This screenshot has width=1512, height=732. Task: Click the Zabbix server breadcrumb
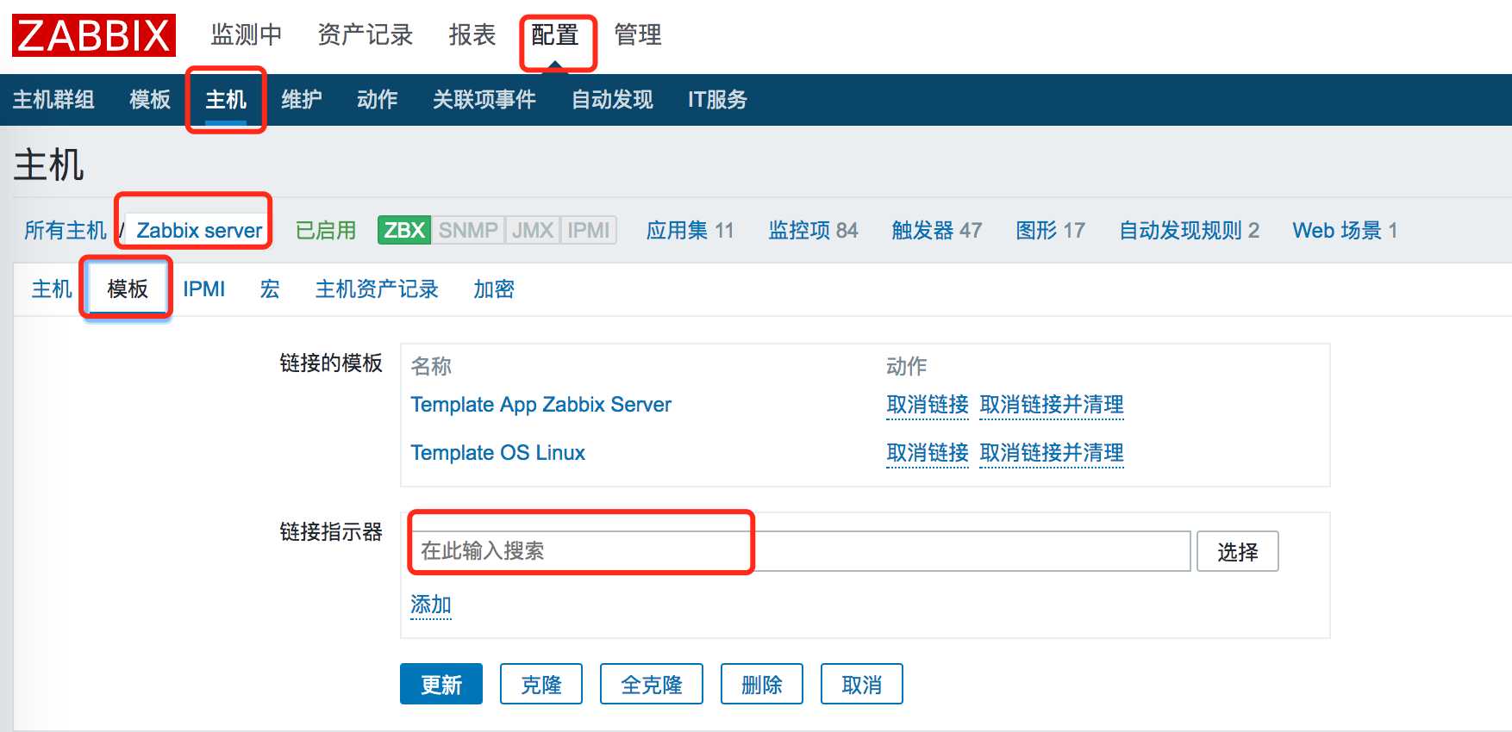point(199,230)
